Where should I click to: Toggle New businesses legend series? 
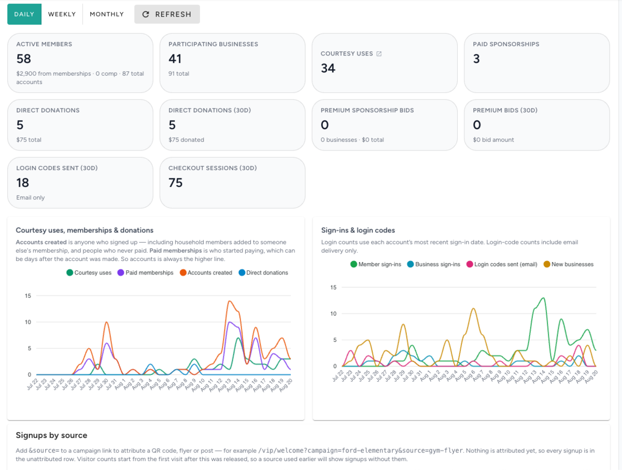pyautogui.click(x=569, y=264)
